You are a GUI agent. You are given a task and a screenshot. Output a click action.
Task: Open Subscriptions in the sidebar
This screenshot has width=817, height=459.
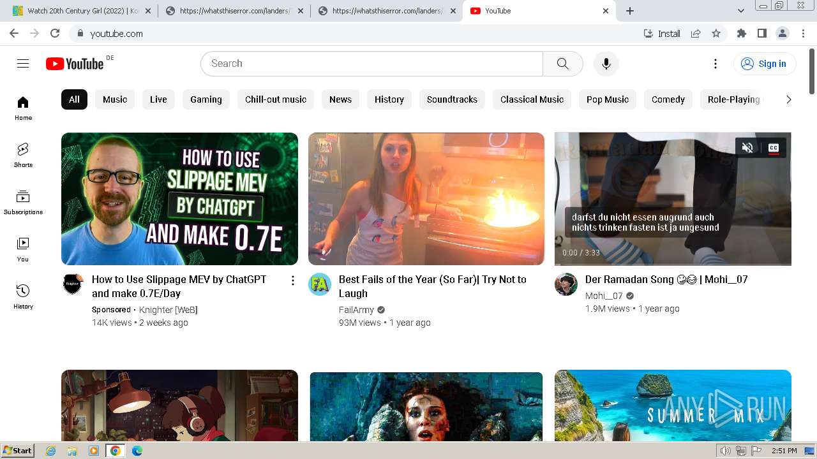(x=23, y=203)
